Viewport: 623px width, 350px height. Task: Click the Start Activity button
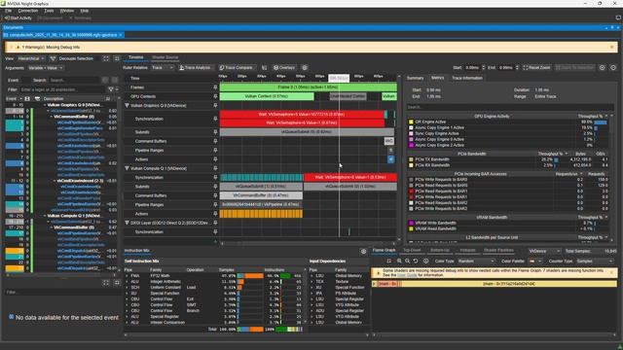point(18,17)
